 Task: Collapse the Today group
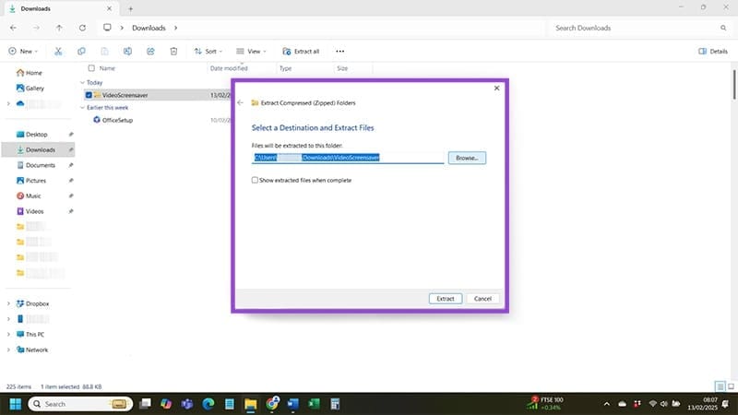pyautogui.click(x=81, y=82)
